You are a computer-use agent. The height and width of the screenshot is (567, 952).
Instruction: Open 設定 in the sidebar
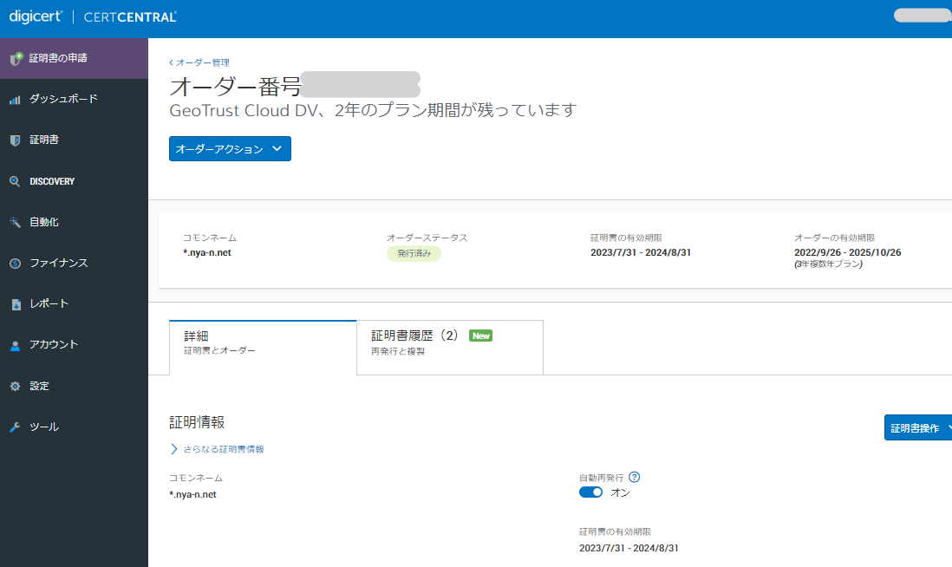tap(74, 386)
